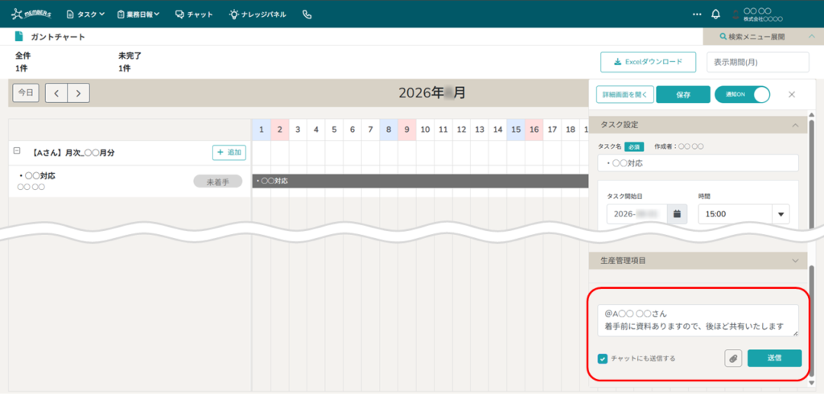Viewport: 824px width, 395px height.
Task: Click the 保存 button
Action: pyautogui.click(x=683, y=95)
